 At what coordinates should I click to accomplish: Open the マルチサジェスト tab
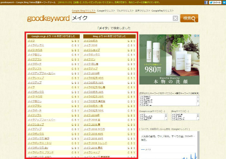(125, 11)
